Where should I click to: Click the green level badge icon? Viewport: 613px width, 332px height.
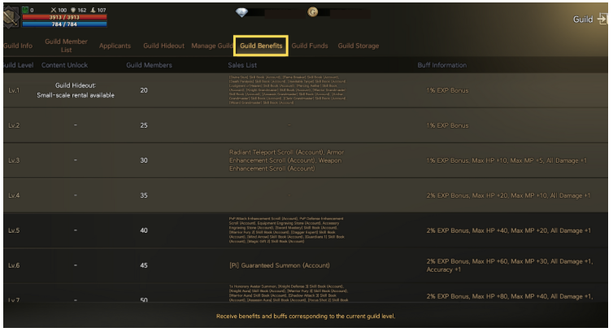pos(25,10)
